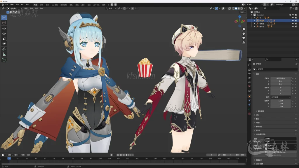Open the Object Constraints properties tab
This screenshot has width=299, height=168.
click(249, 105)
